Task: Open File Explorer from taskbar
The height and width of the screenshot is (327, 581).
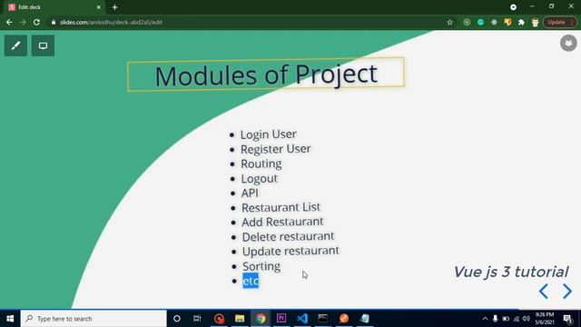Action: [240, 319]
